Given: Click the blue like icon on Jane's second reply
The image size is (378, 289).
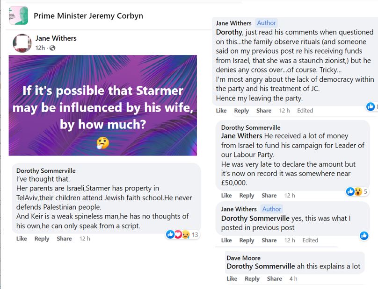Looking at the screenshot, I should point(364,236).
